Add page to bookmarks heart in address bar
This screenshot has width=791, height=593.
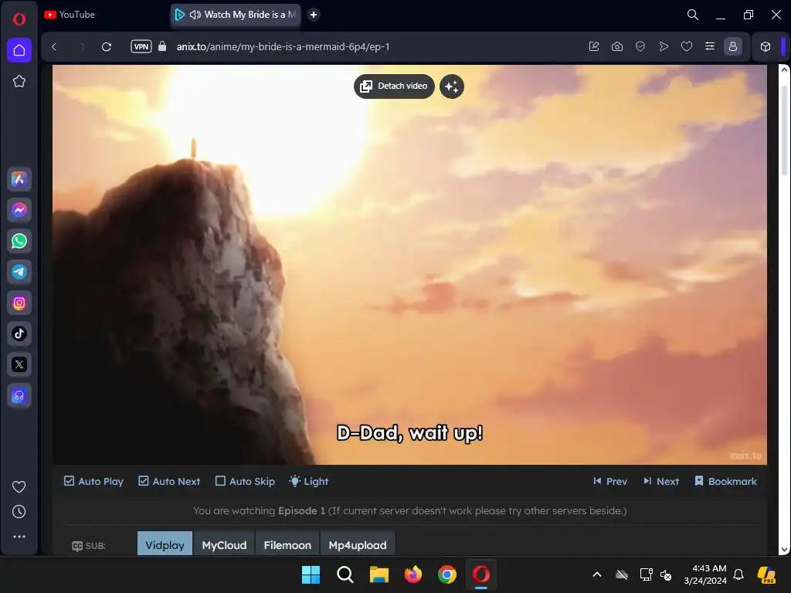tap(687, 46)
